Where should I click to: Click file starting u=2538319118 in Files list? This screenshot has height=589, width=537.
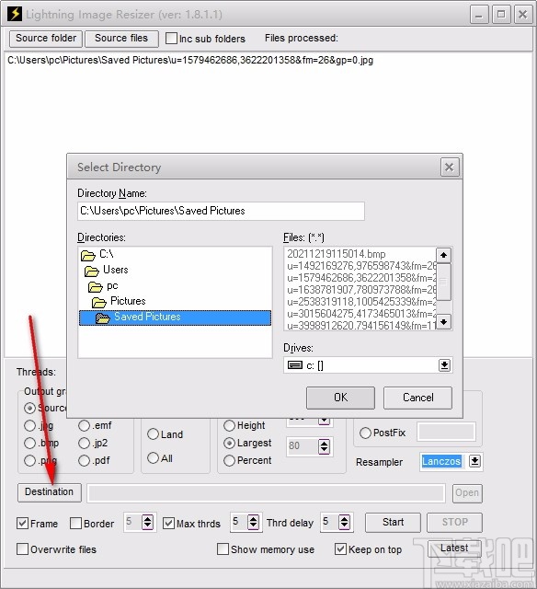point(361,302)
